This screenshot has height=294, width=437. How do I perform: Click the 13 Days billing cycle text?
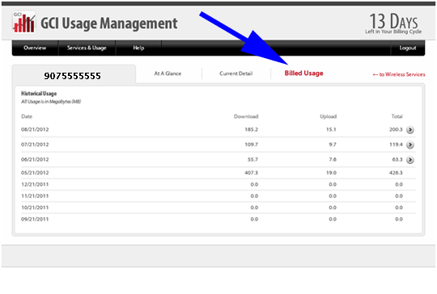click(x=393, y=23)
